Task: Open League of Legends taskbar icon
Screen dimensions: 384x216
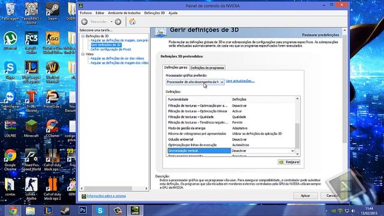Action: coord(48,211)
